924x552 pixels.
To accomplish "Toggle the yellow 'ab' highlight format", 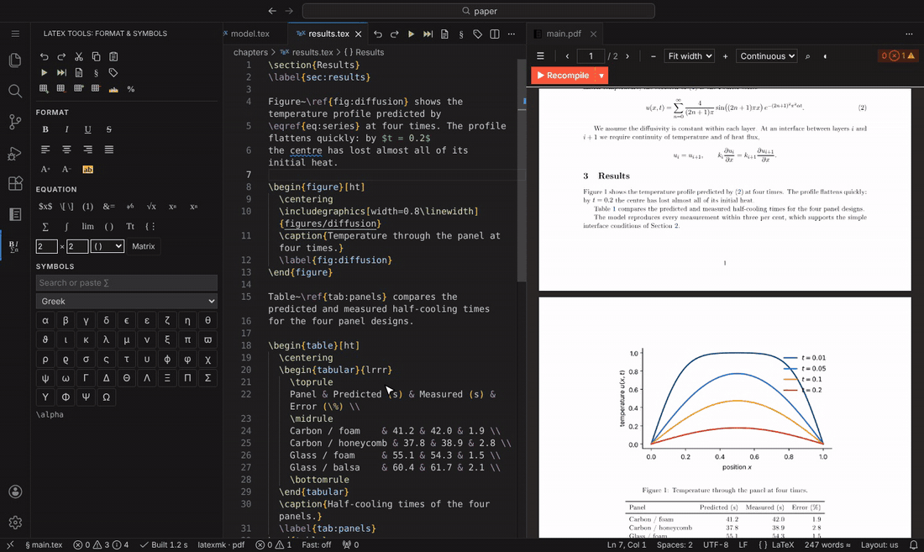I will (88, 170).
